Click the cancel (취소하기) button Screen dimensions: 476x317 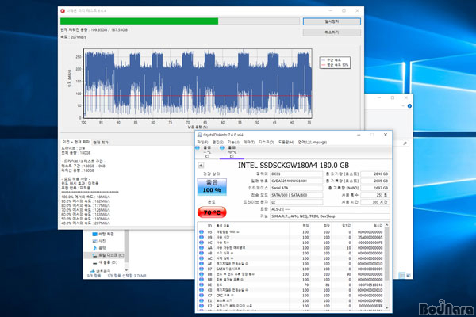332,32
